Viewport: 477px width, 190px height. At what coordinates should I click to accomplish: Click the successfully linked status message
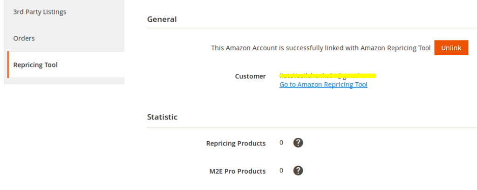click(320, 48)
